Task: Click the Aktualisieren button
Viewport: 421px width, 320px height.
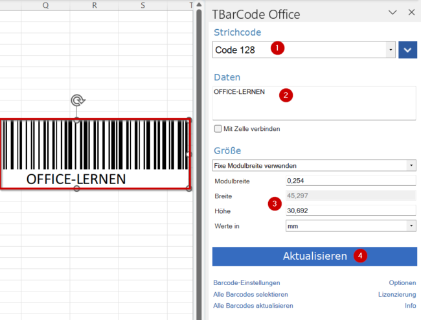Action: (x=315, y=257)
